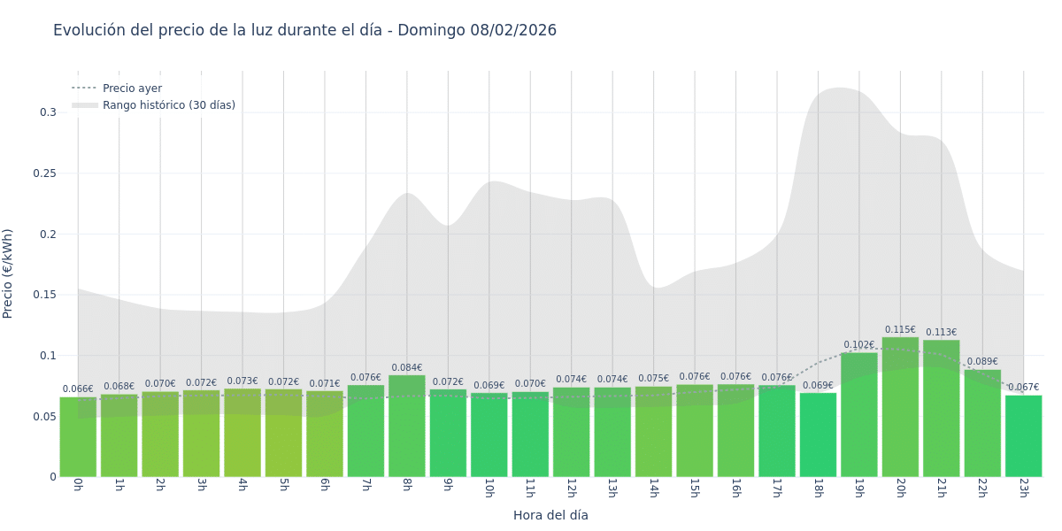The width and height of the screenshot is (1062, 531).
Task: Select the 18h bar showing 0.069€
Action: tap(818, 435)
